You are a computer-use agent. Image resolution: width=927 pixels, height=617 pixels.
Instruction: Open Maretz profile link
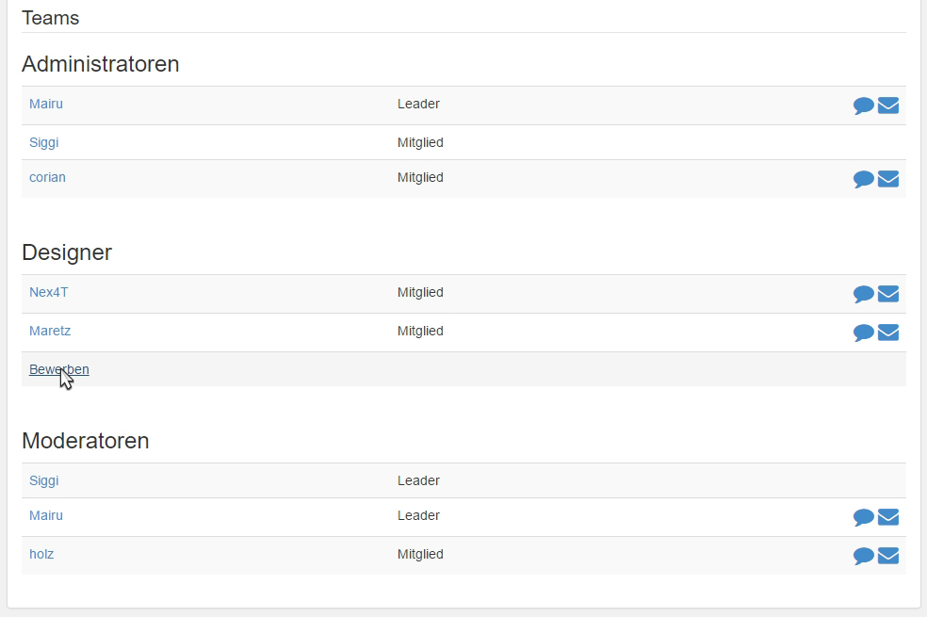pyautogui.click(x=50, y=331)
